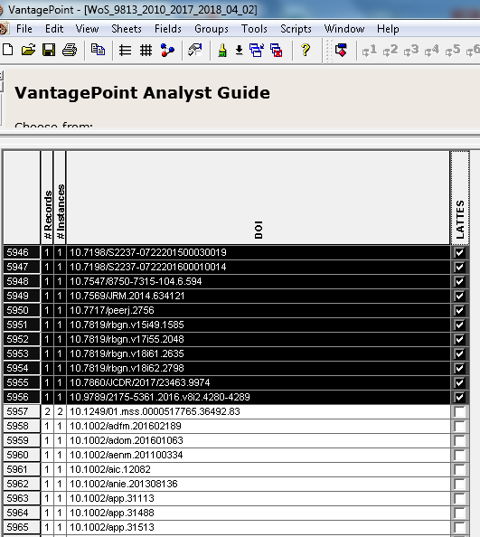Uncheck LATTES box in row 5953
Screen dimensions: 480x537
pos(459,353)
